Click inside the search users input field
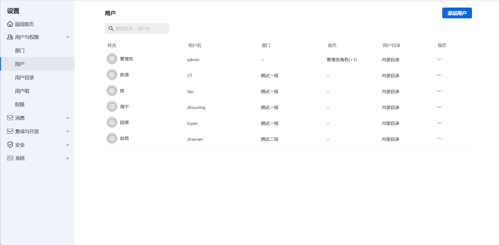The image size is (499, 245). tap(141, 28)
